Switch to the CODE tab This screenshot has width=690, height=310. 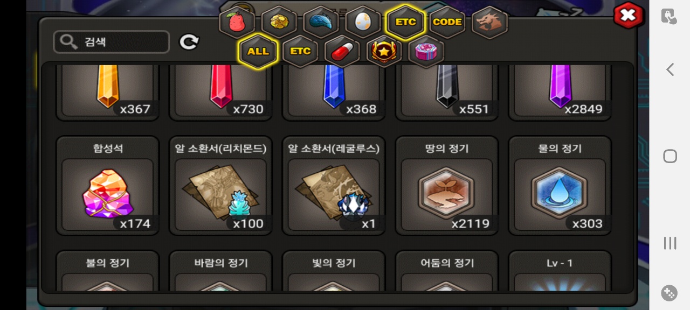(x=447, y=22)
